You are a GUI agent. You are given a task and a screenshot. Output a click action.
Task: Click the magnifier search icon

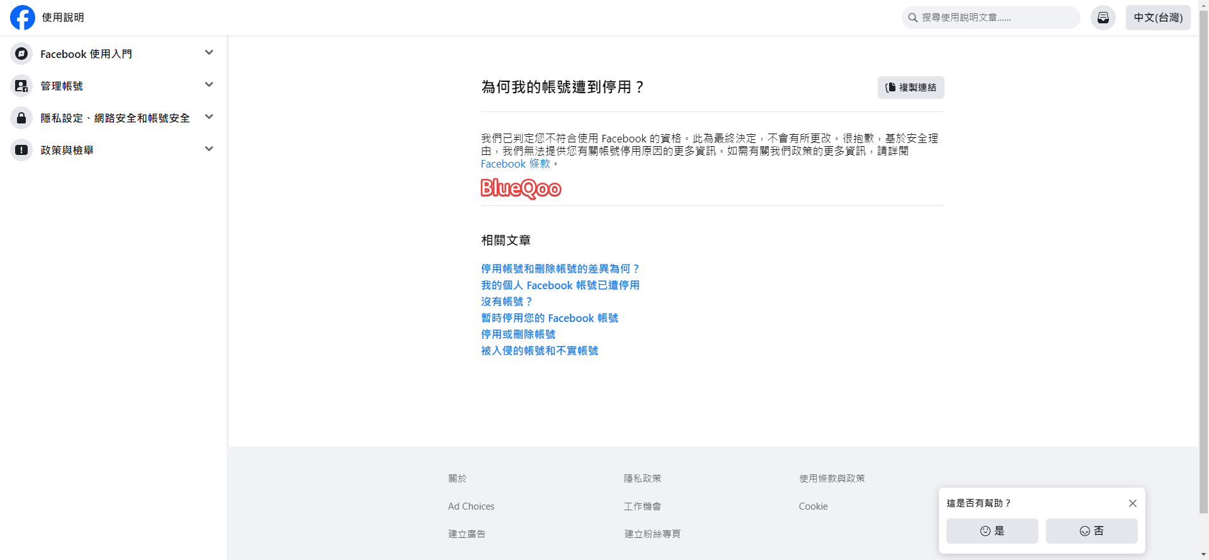tap(912, 18)
